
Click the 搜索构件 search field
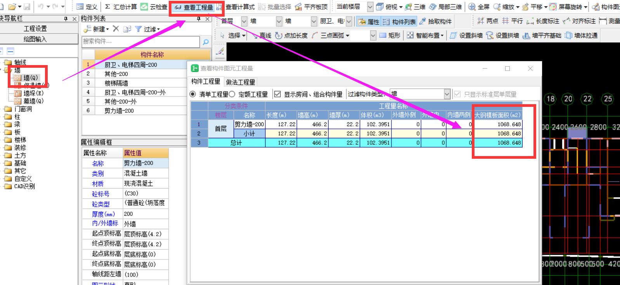pyautogui.click(x=141, y=41)
